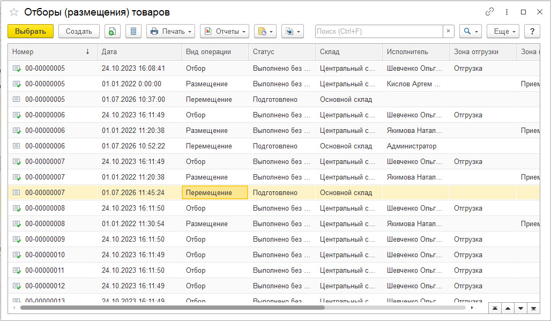Click the date 01.01.2022 11:30:54

[x=133, y=223]
